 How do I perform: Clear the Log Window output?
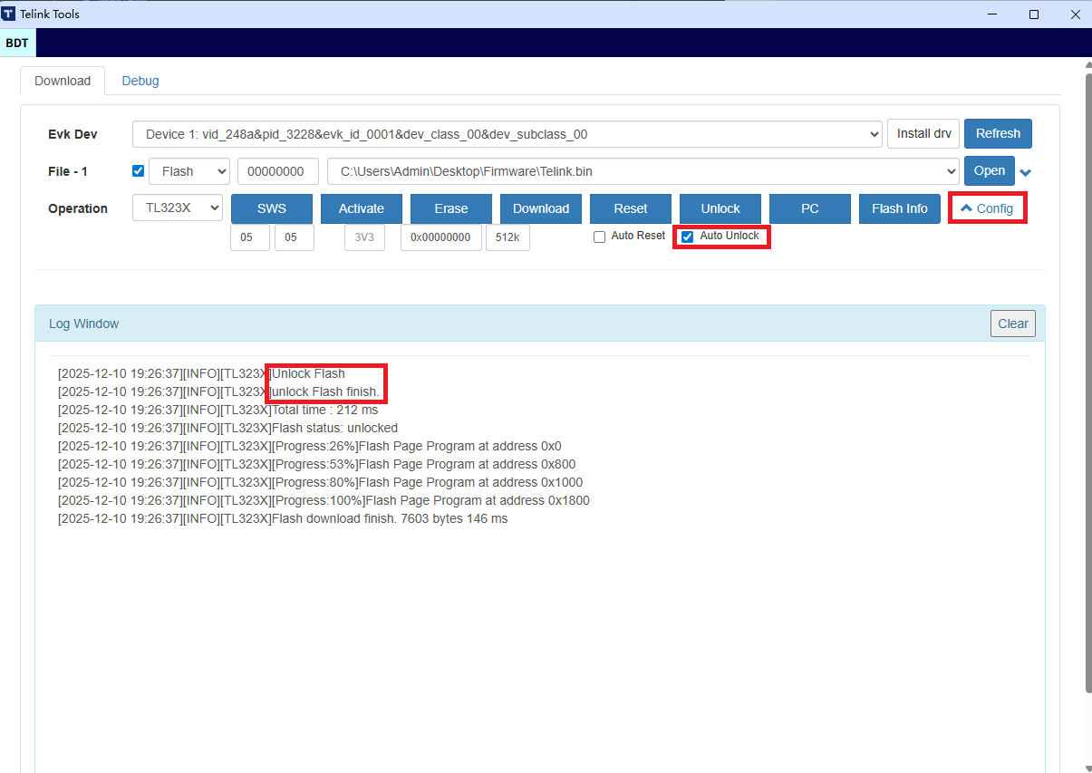click(x=1012, y=323)
